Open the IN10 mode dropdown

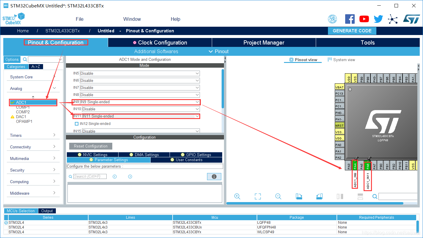point(141,109)
